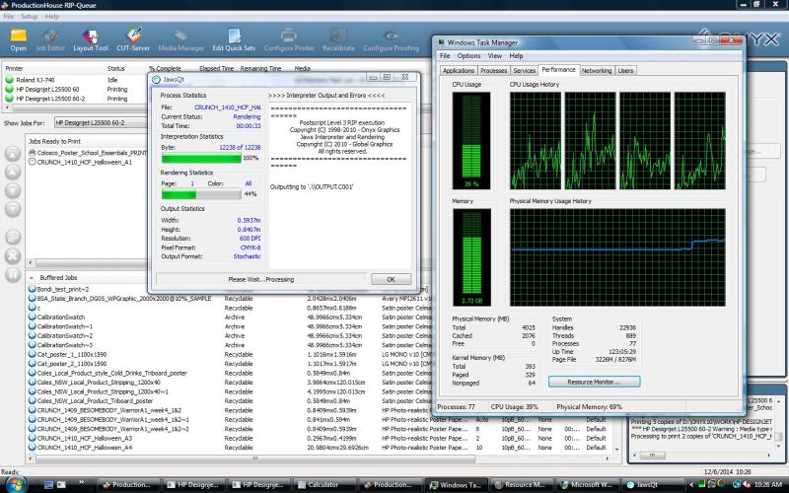Switch to the Processes tab
Image resolution: width=789 pixels, height=493 pixels.
tap(494, 70)
